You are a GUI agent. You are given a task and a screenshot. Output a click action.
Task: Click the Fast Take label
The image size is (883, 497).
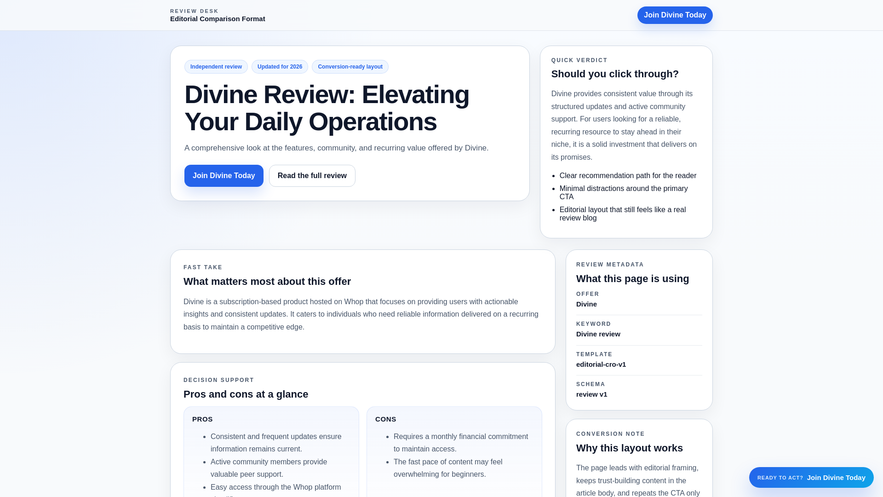tap(203, 267)
